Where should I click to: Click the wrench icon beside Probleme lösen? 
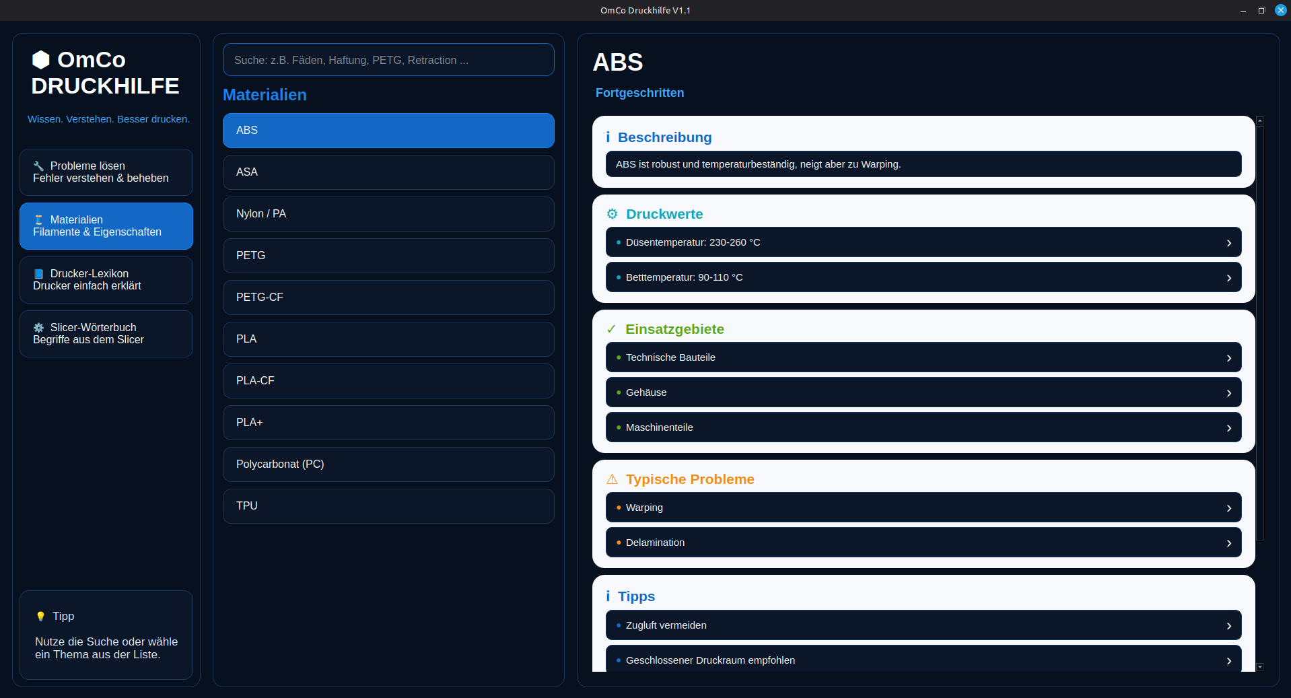(x=39, y=166)
